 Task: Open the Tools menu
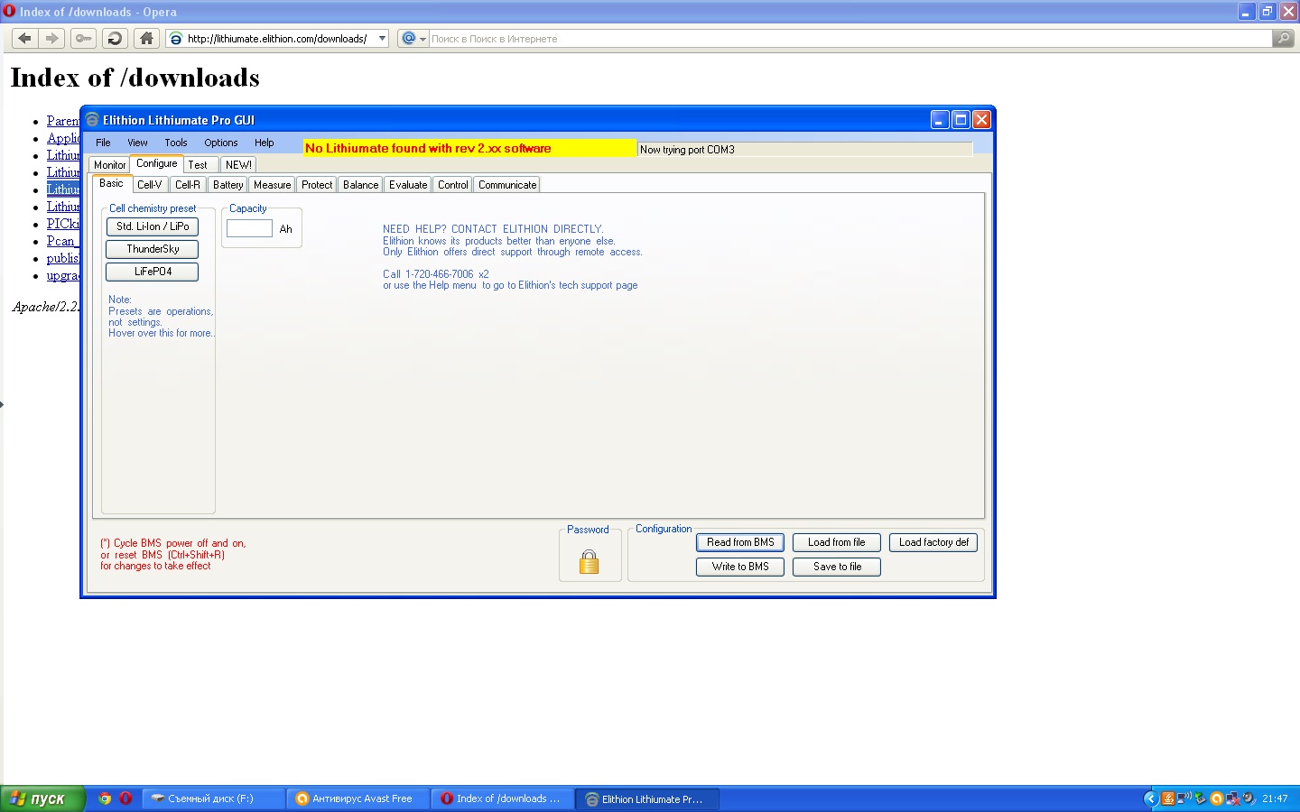[176, 143]
